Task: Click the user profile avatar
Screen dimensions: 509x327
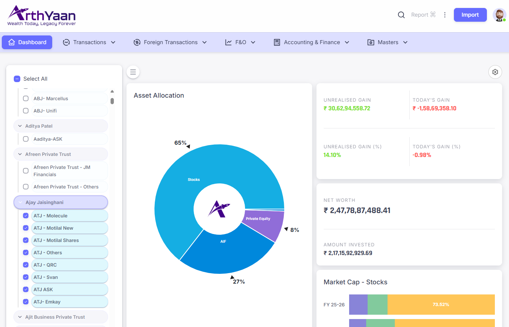Action: pyautogui.click(x=499, y=15)
